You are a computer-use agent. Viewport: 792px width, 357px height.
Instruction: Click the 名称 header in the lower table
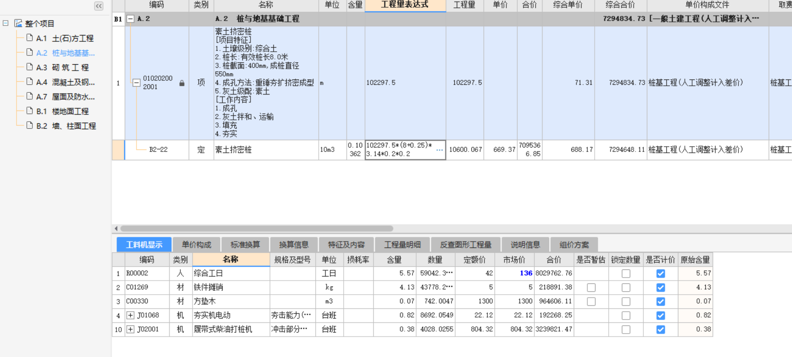tap(231, 260)
